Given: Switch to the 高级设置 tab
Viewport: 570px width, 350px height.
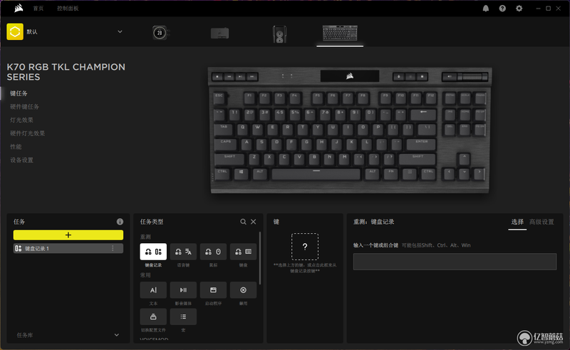Looking at the screenshot, I should coord(541,222).
